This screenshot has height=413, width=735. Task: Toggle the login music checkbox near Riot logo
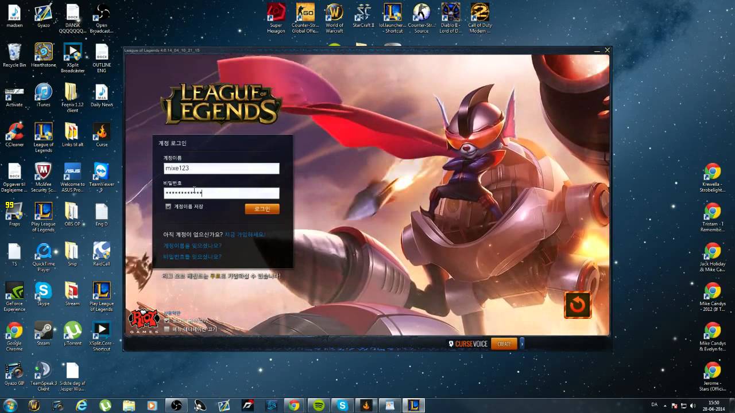[167, 321]
